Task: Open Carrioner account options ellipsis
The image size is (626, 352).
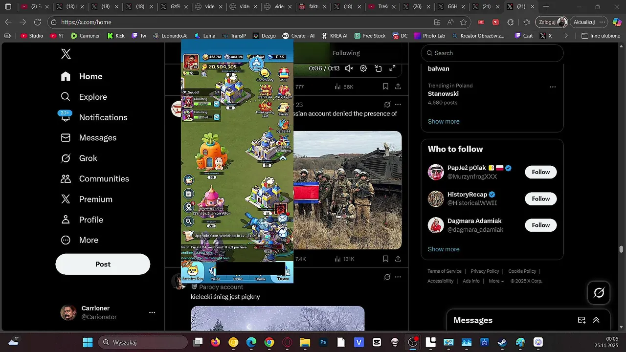Action: (x=152, y=312)
